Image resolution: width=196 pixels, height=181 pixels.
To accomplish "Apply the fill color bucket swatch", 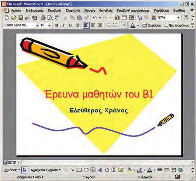I will coord(130,170).
